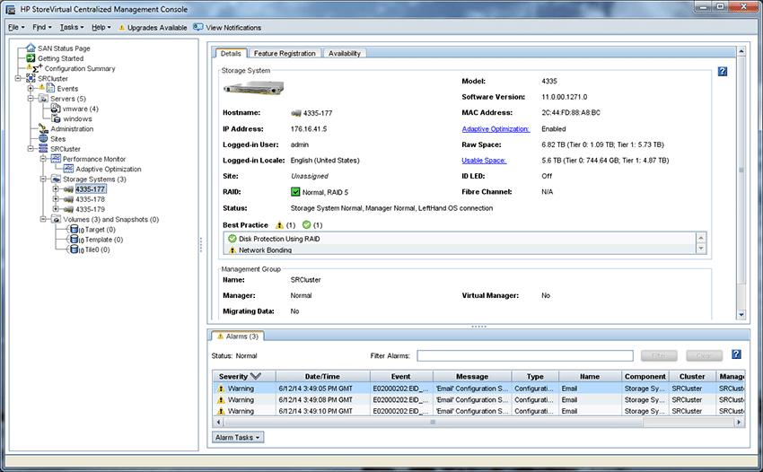Viewport: 763px width, 472px height.
Task: Expand the Events node
Action: 31,89
